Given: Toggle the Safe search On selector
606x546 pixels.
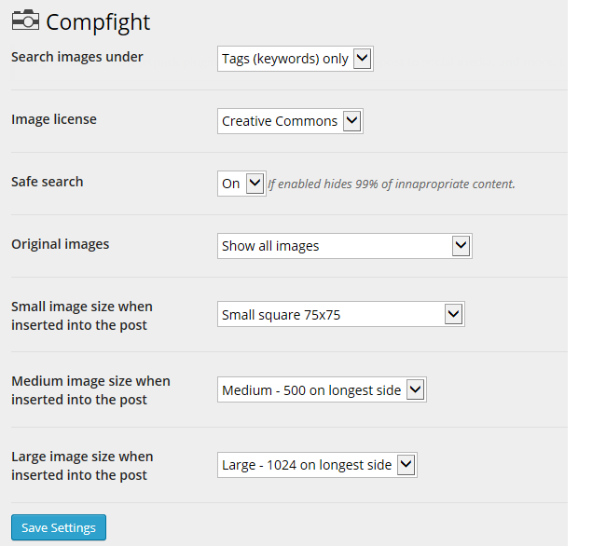Looking at the screenshot, I should (x=241, y=184).
